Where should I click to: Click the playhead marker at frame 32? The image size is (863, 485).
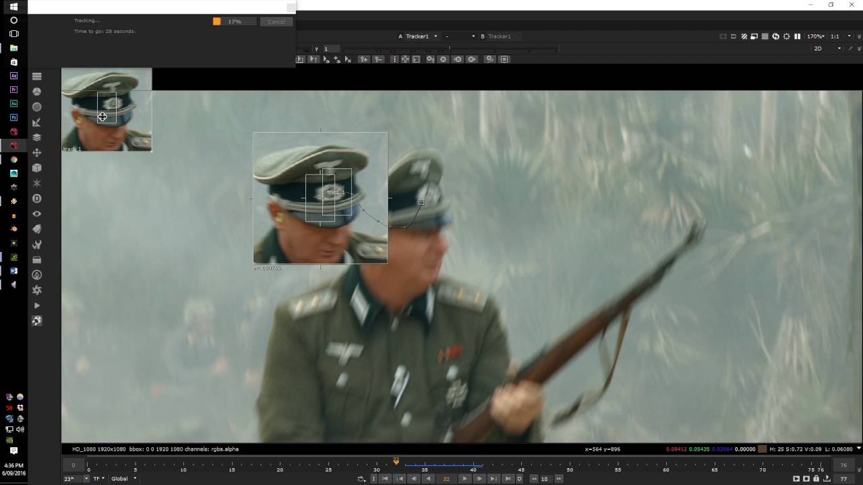[x=396, y=461]
